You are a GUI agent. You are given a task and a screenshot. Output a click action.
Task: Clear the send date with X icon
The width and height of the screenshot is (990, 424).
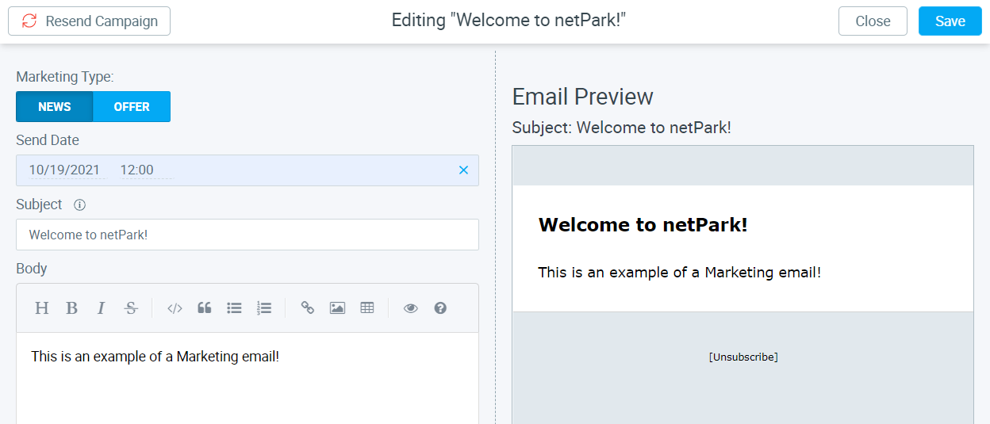[x=464, y=170]
